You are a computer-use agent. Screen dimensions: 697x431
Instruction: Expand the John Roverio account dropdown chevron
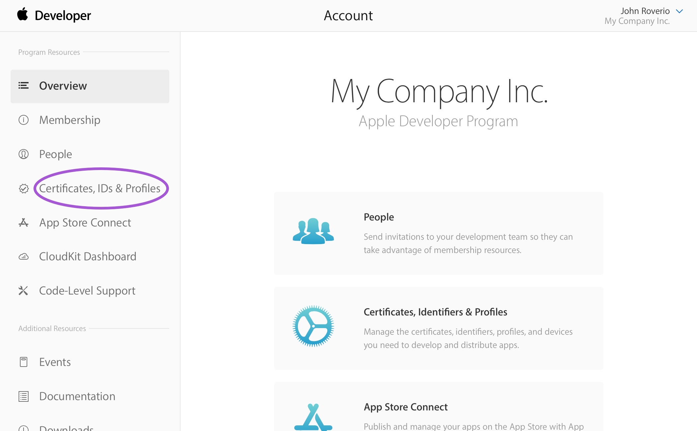[x=679, y=11]
